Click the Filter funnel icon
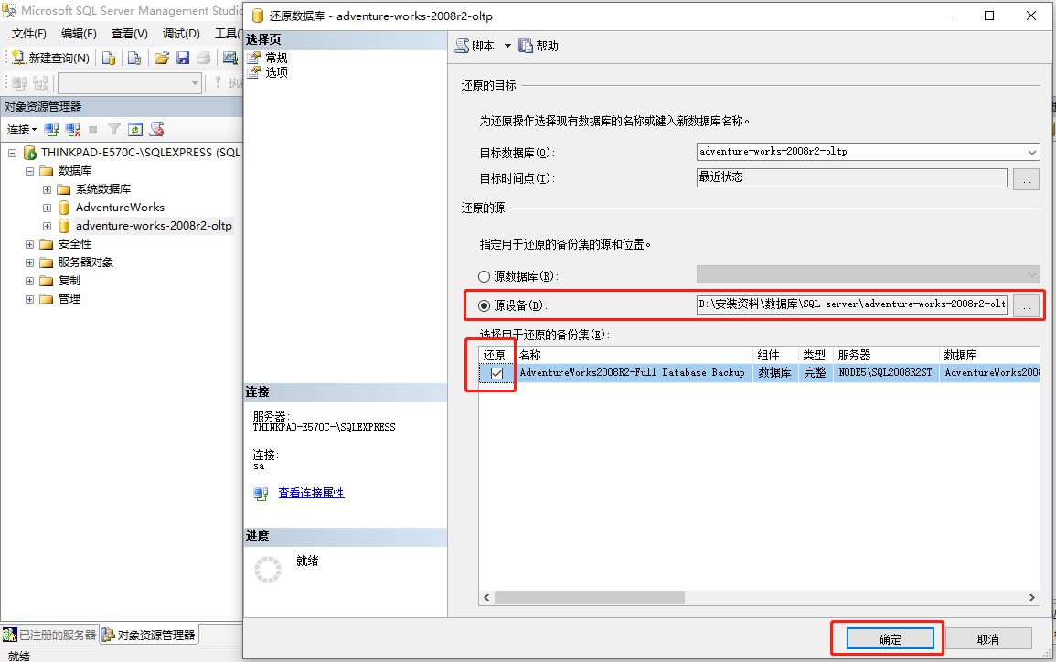1056x662 pixels. [x=113, y=129]
